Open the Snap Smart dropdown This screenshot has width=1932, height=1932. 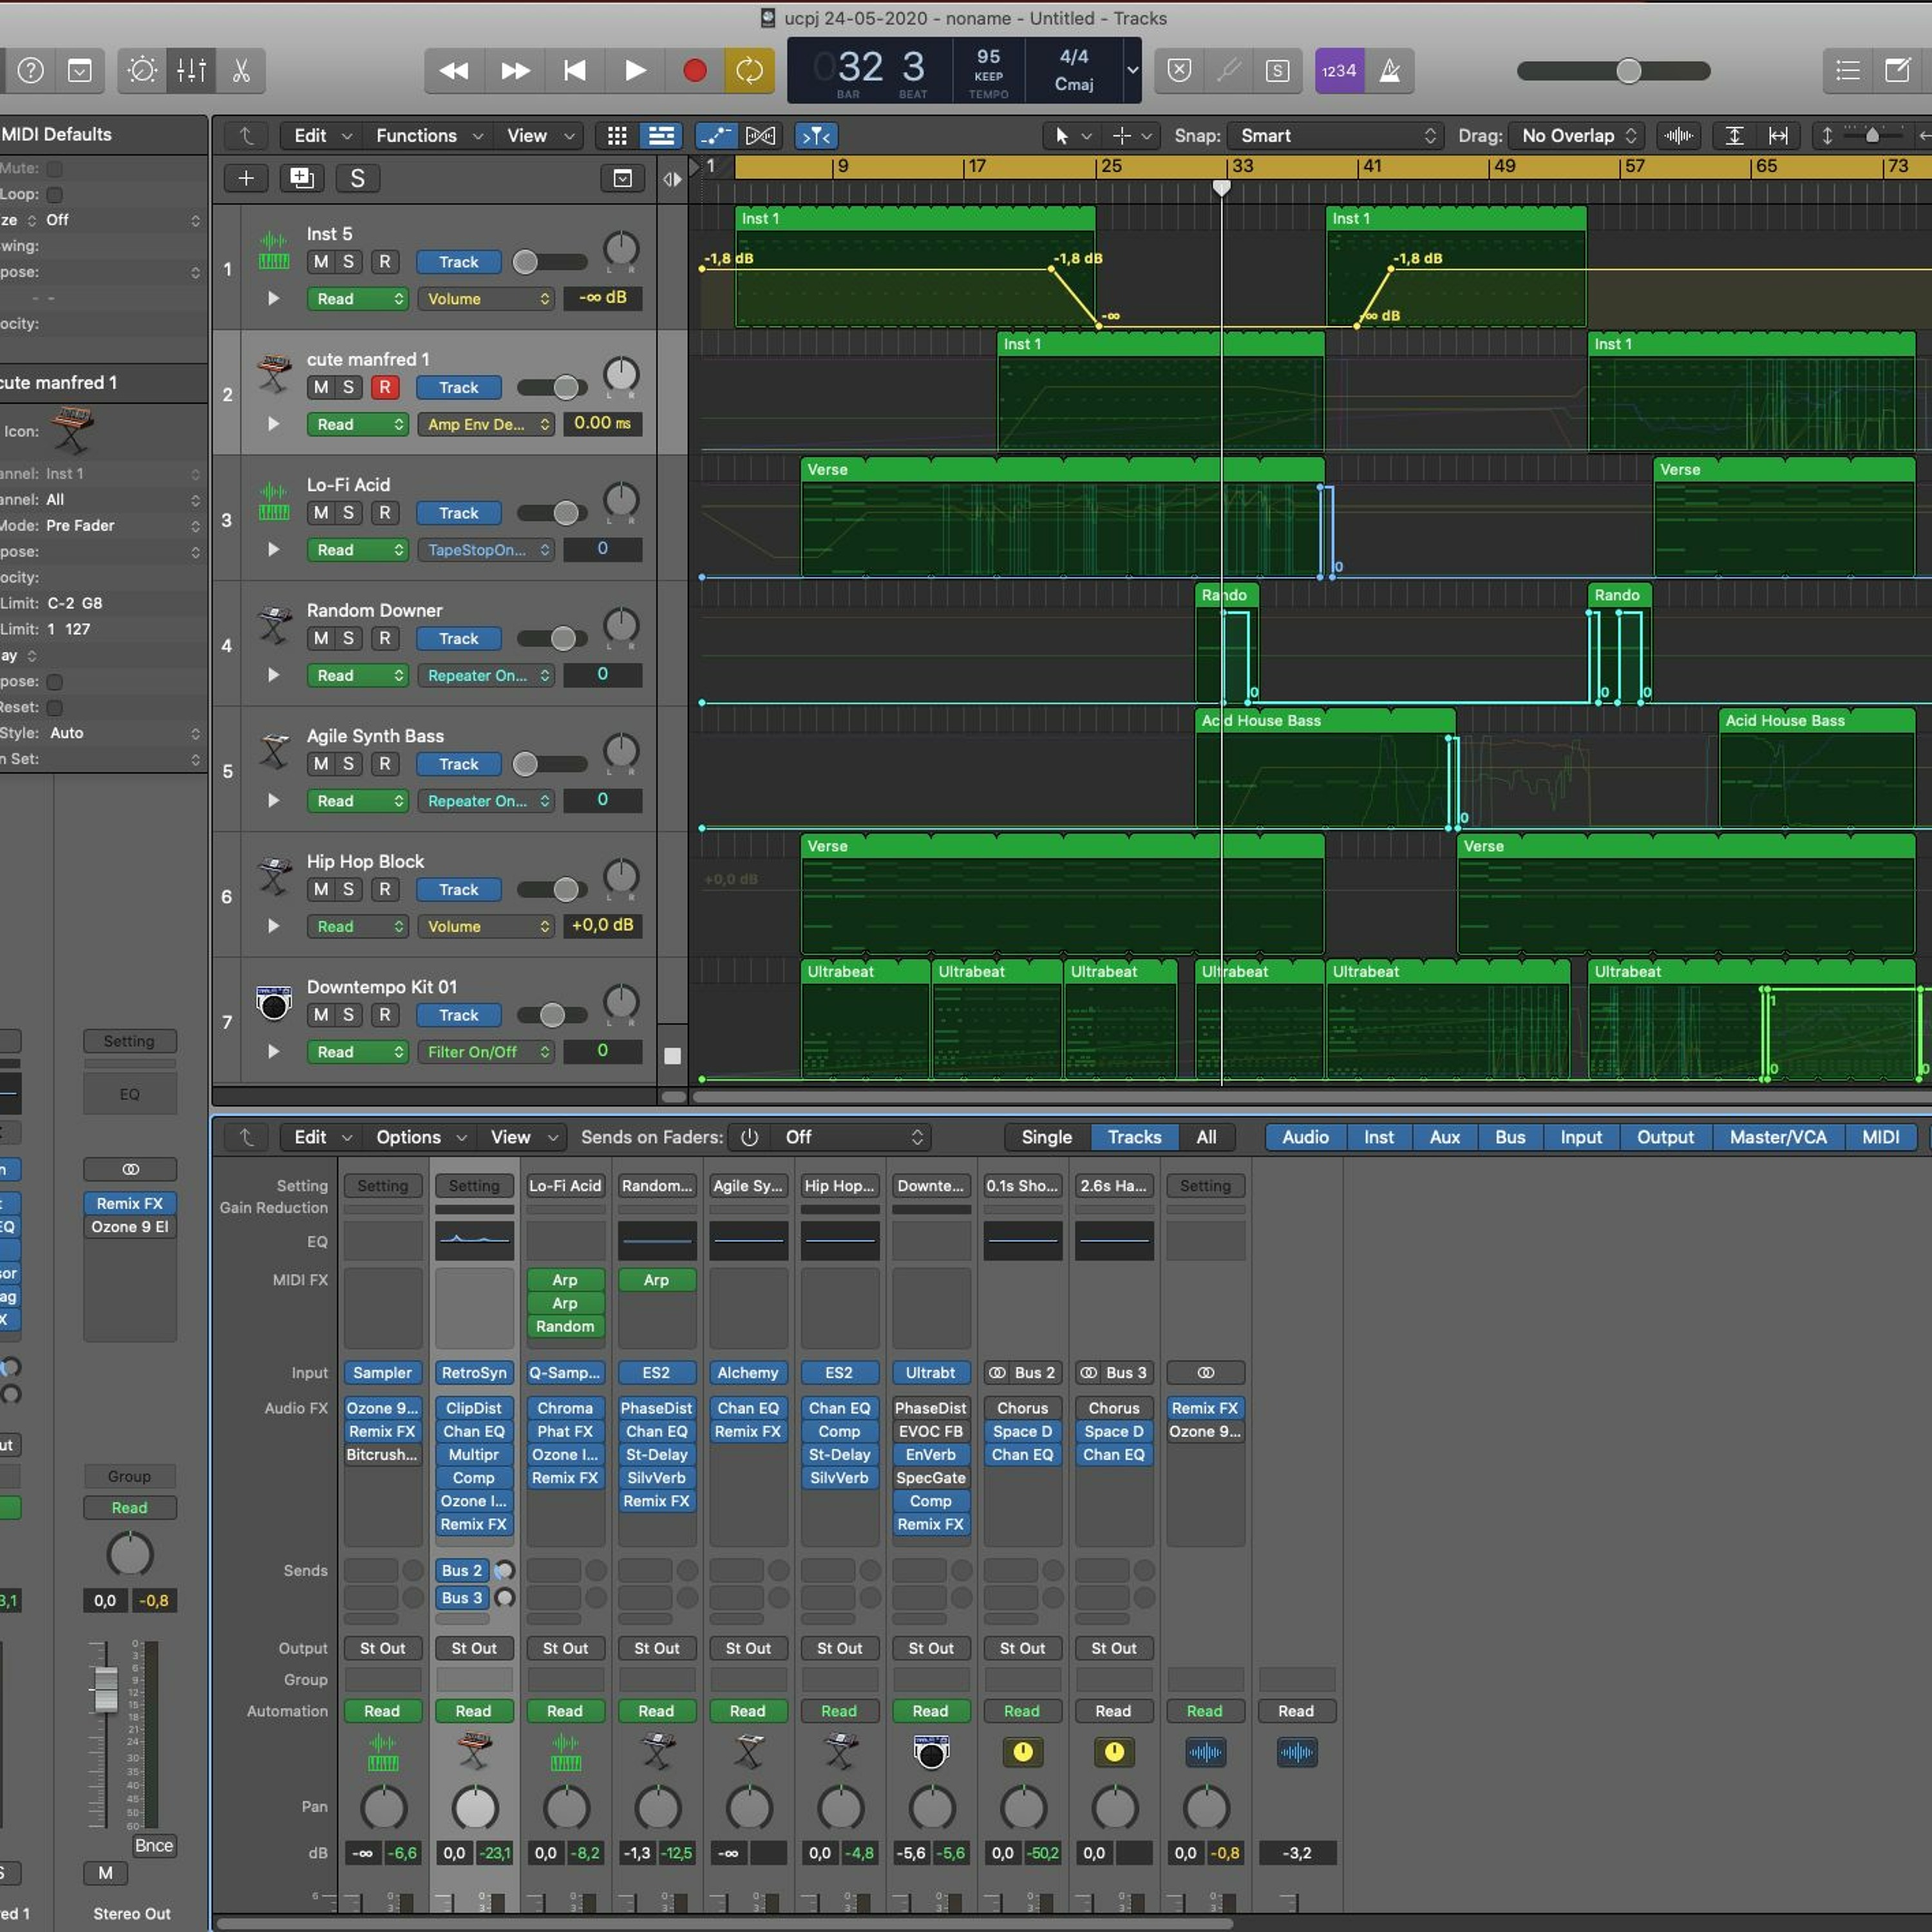click(1336, 135)
